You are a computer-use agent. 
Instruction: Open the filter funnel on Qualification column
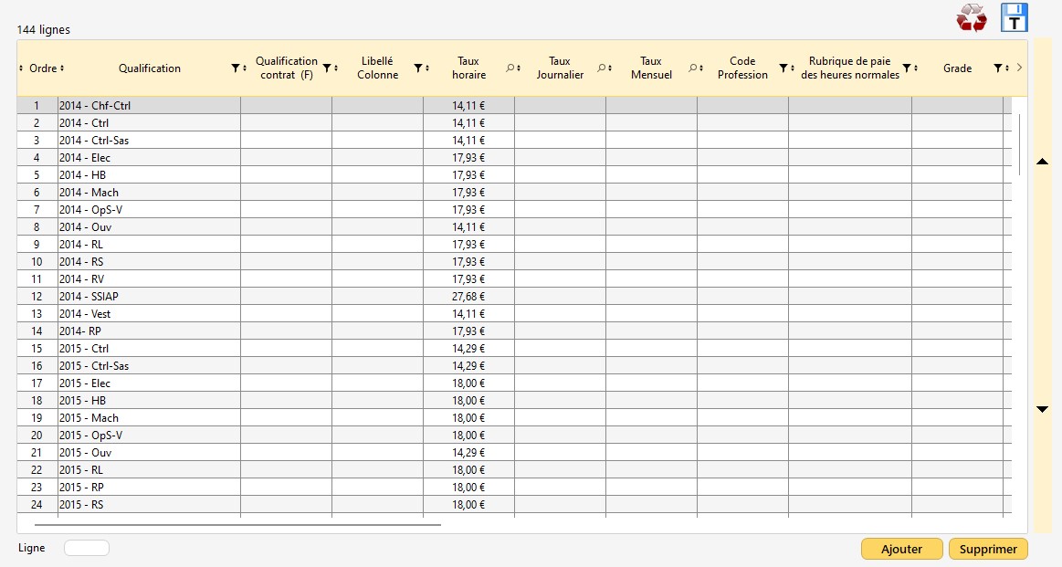tap(235, 68)
